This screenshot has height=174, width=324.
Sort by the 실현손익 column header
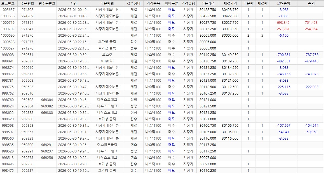click(x=283, y=3)
